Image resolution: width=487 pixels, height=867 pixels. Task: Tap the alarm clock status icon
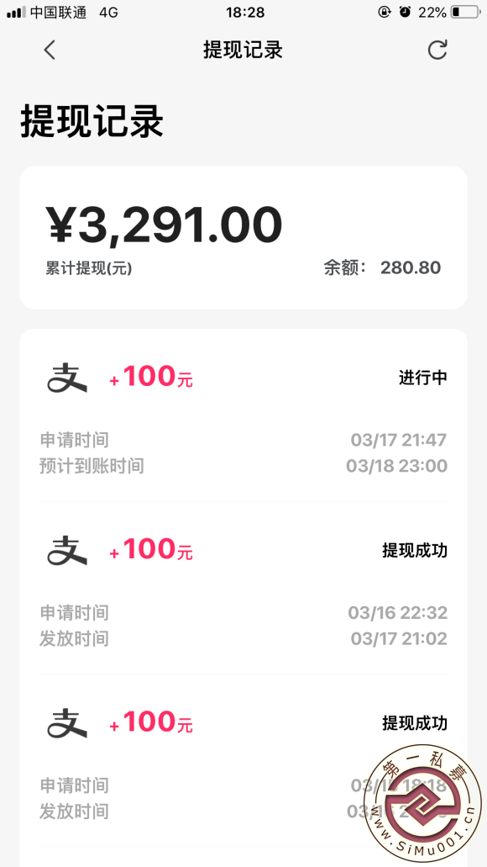[x=406, y=12]
